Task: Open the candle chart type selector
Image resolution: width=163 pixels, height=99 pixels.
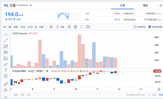Action: click(51, 27)
